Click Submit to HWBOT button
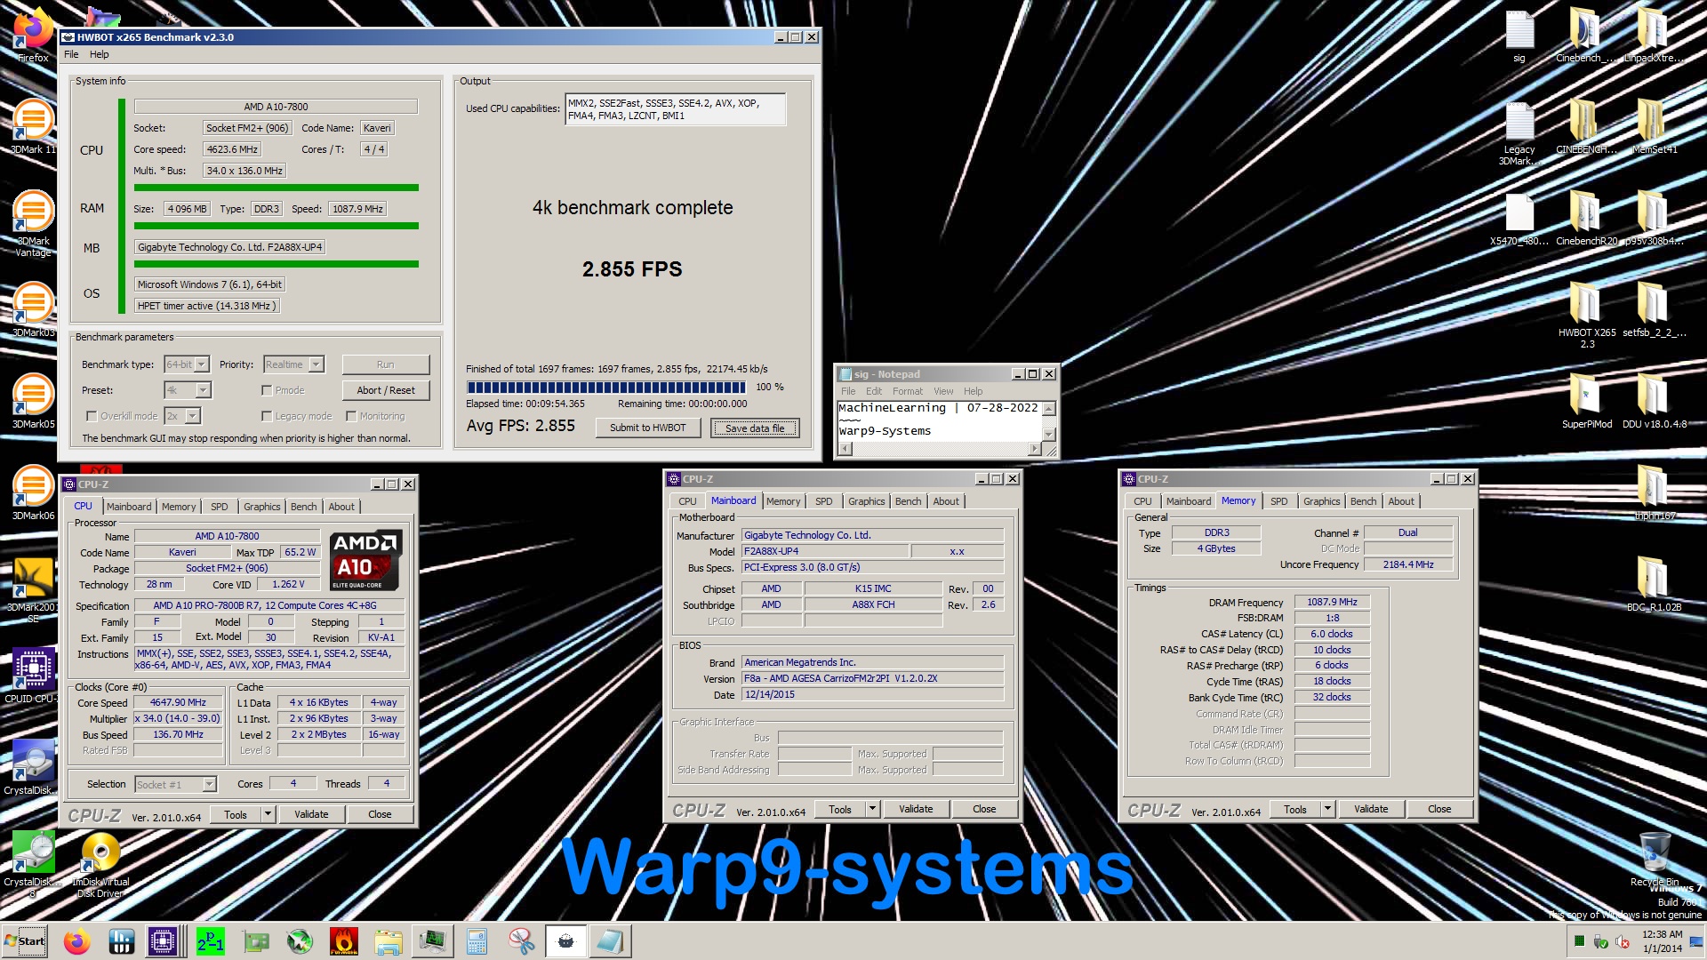 coord(647,428)
